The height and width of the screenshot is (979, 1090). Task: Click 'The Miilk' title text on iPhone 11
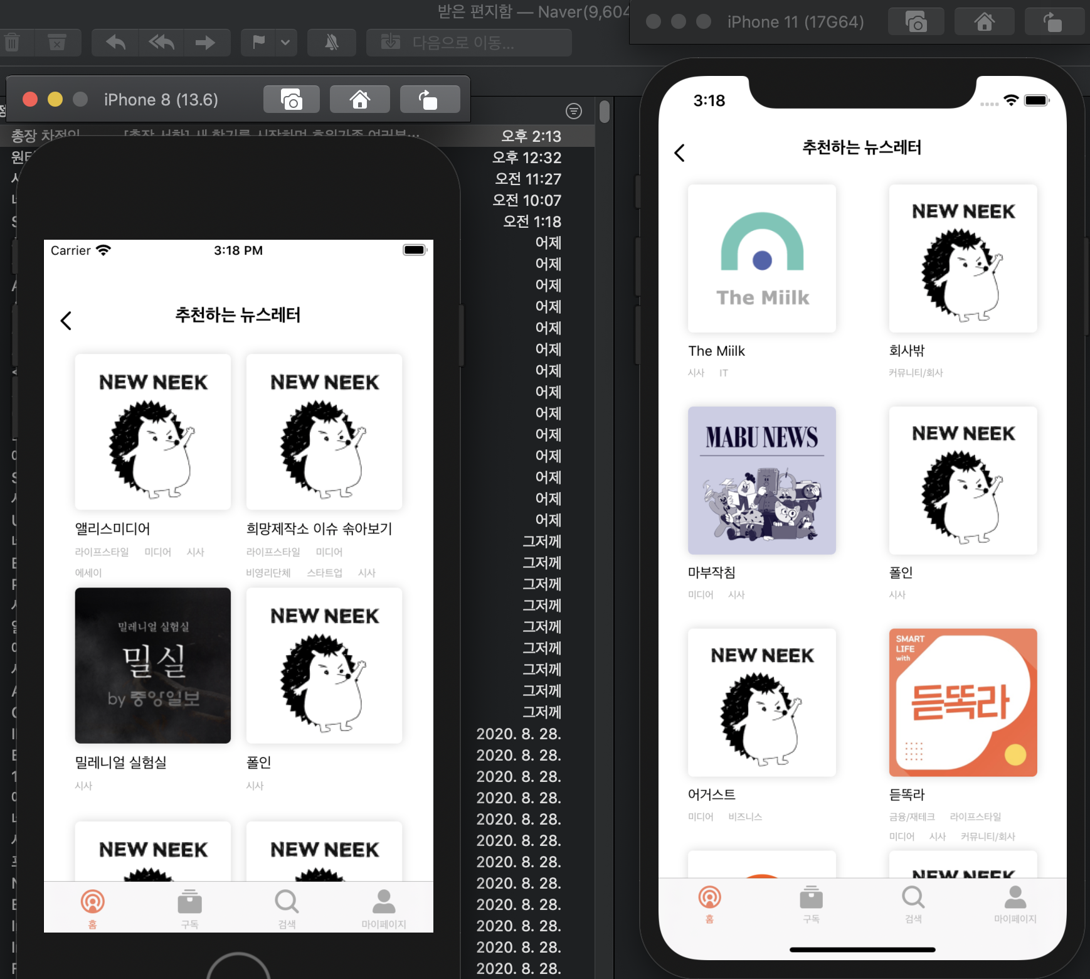click(x=716, y=351)
